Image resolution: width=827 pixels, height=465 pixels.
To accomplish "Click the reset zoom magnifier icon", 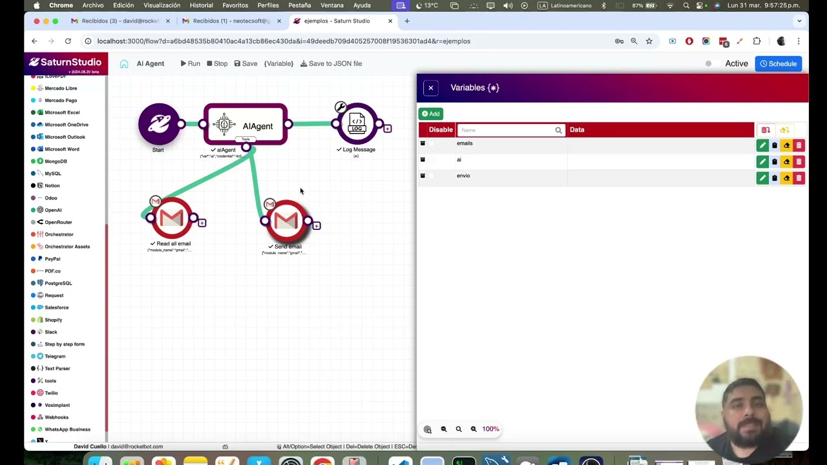I will (459, 429).
